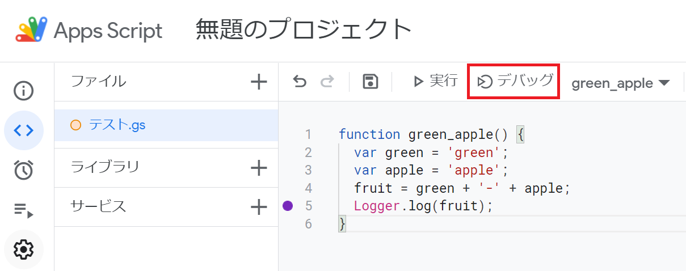The image size is (686, 271).
Task: Add a service with サービス plus
Action: click(x=259, y=207)
